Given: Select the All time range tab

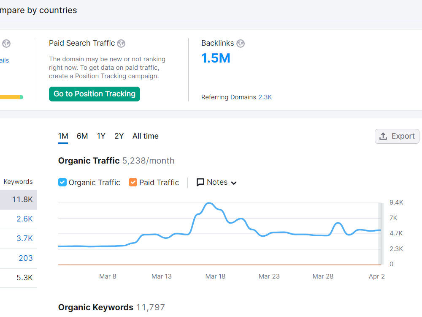Looking at the screenshot, I should [x=145, y=136].
